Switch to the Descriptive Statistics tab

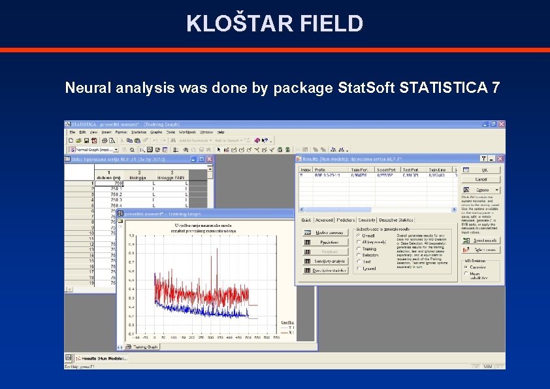(396, 220)
